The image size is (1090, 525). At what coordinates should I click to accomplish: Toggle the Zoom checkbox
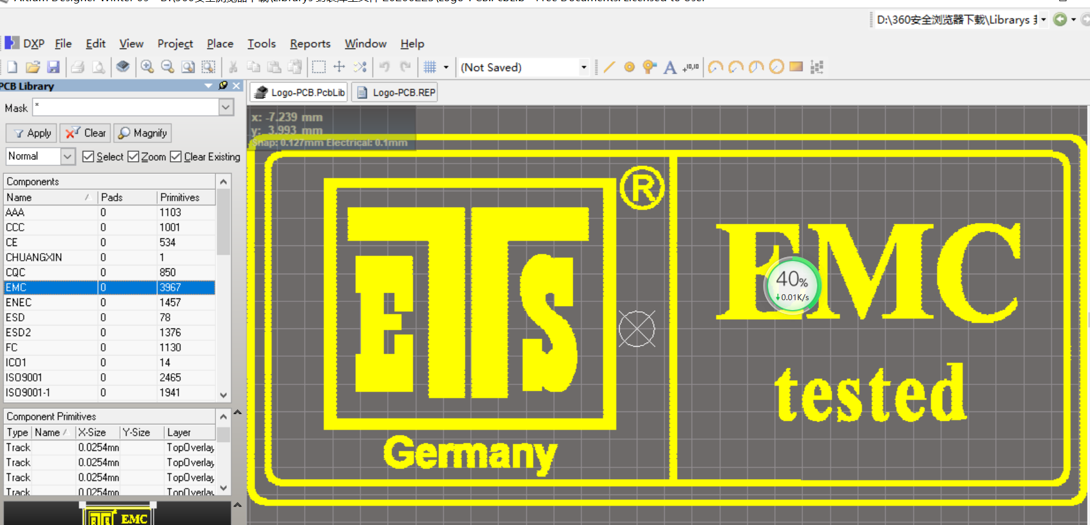click(x=133, y=157)
